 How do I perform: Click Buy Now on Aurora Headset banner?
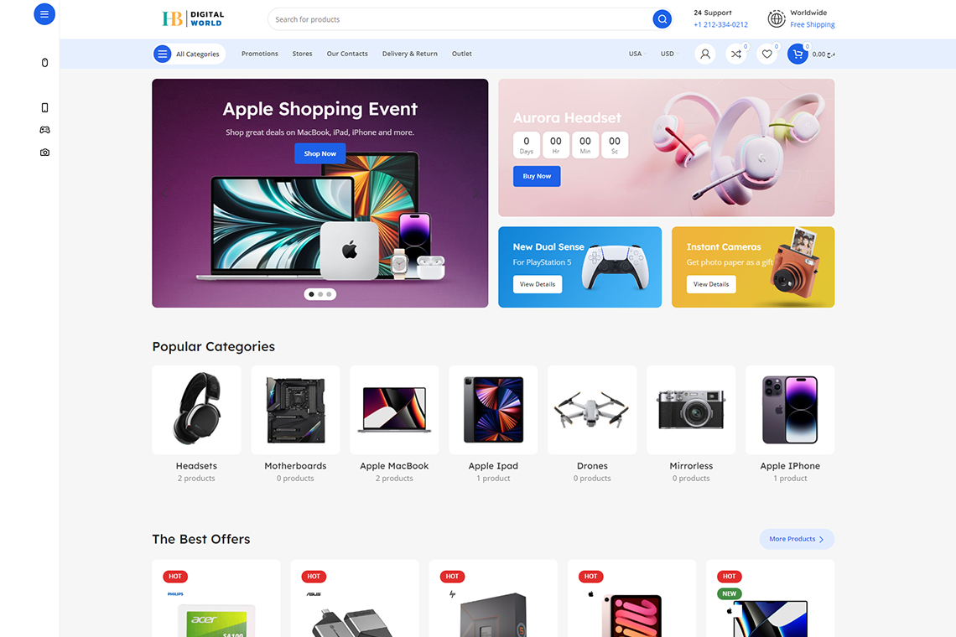pos(537,176)
